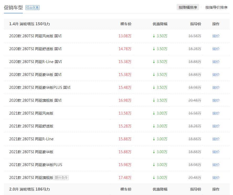Click 裸车价 header in 2.0升 section
The width and height of the screenshot is (233, 195).
(126, 189)
